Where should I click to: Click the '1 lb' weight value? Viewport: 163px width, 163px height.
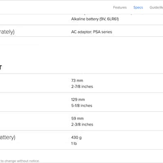pyautogui.click(x=74, y=143)
